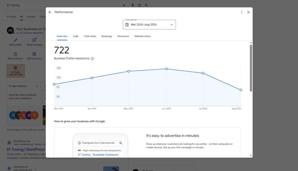
Task: Click Edit services list icon
Action: (x=34, y=54)
